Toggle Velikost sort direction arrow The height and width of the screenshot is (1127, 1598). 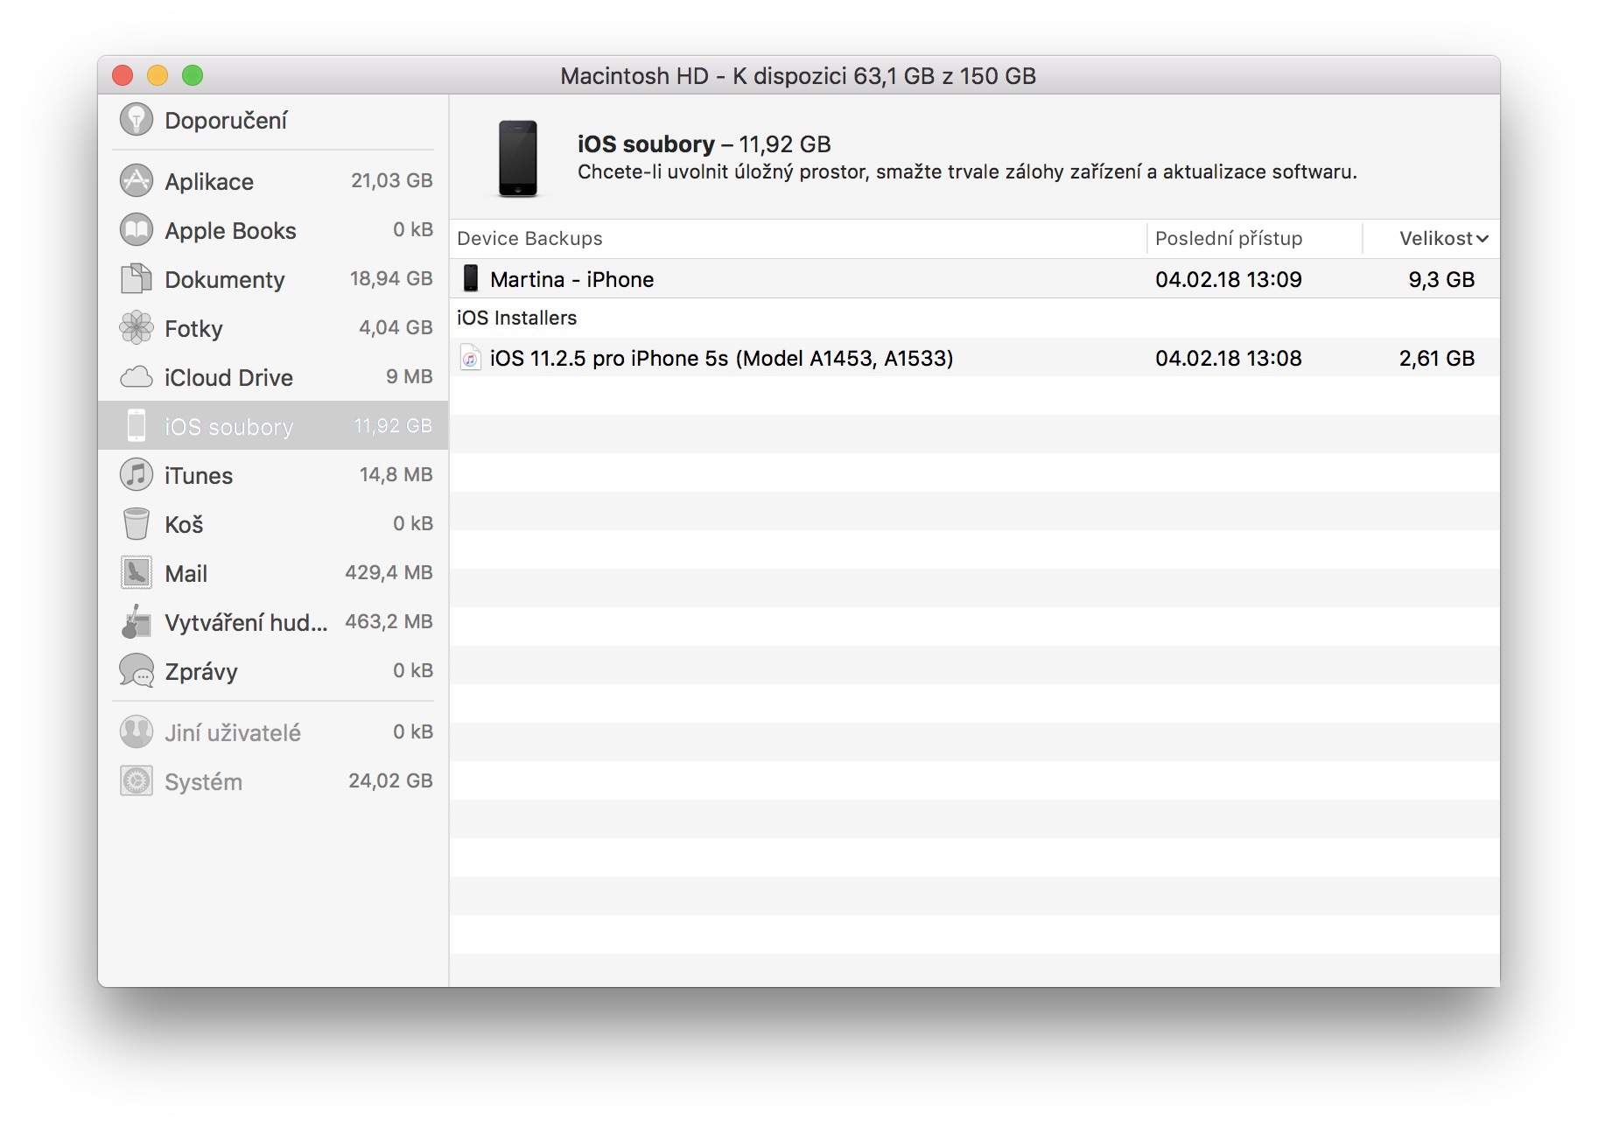(1482, 239)
